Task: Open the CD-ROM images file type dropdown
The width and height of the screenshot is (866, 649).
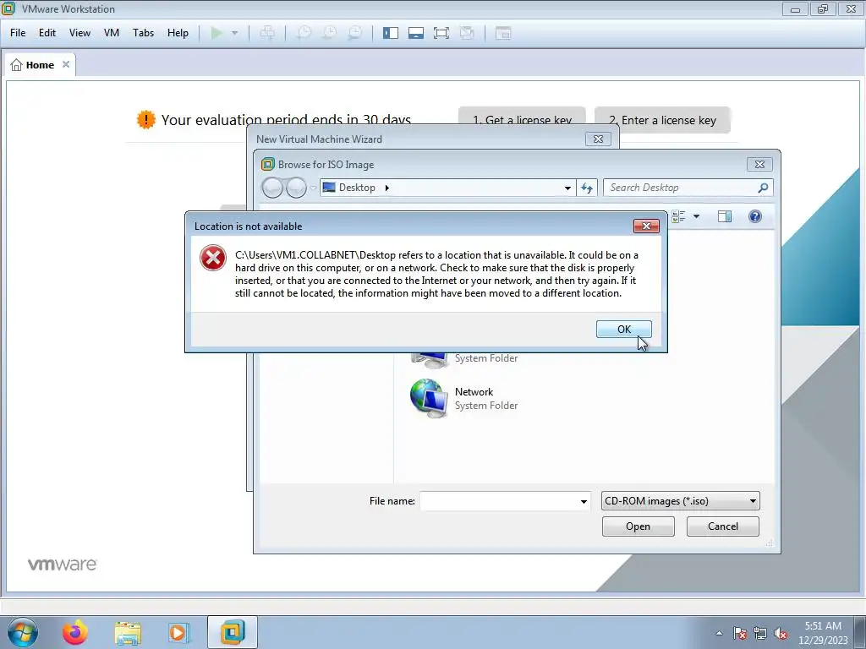Action: (681, 501)
